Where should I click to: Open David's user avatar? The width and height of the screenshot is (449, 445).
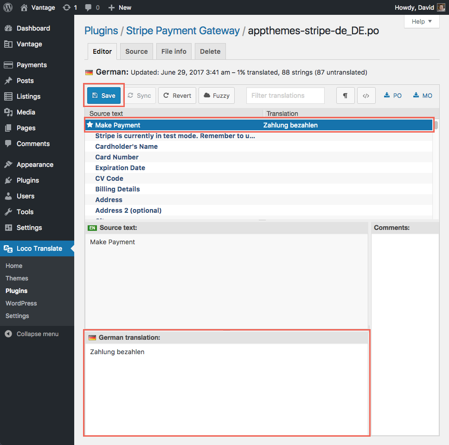pyautogui.click(x=441, y=7)
